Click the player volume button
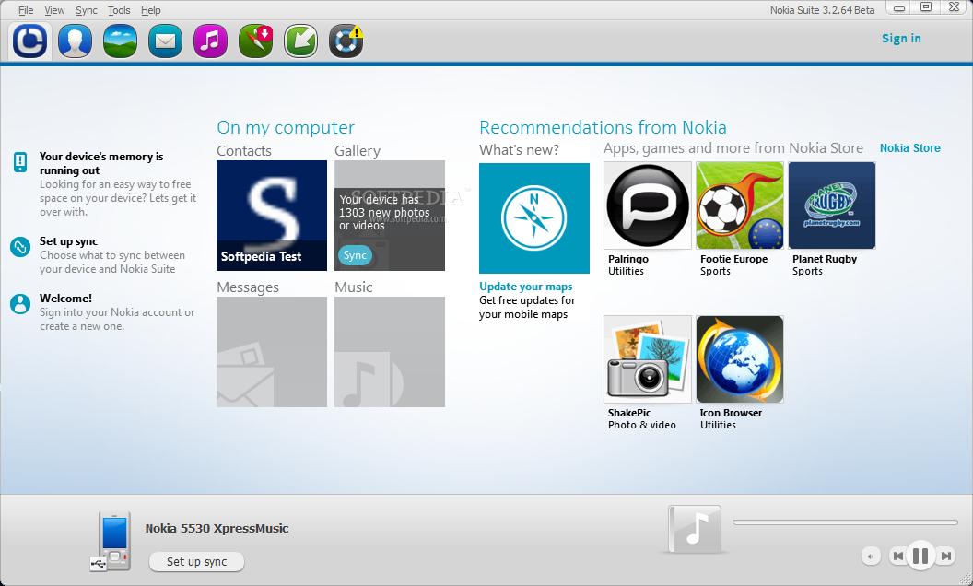This screenshot has width=973, height=586. (871, 557)
